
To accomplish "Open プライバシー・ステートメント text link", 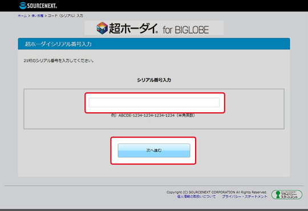I will 245,197.
